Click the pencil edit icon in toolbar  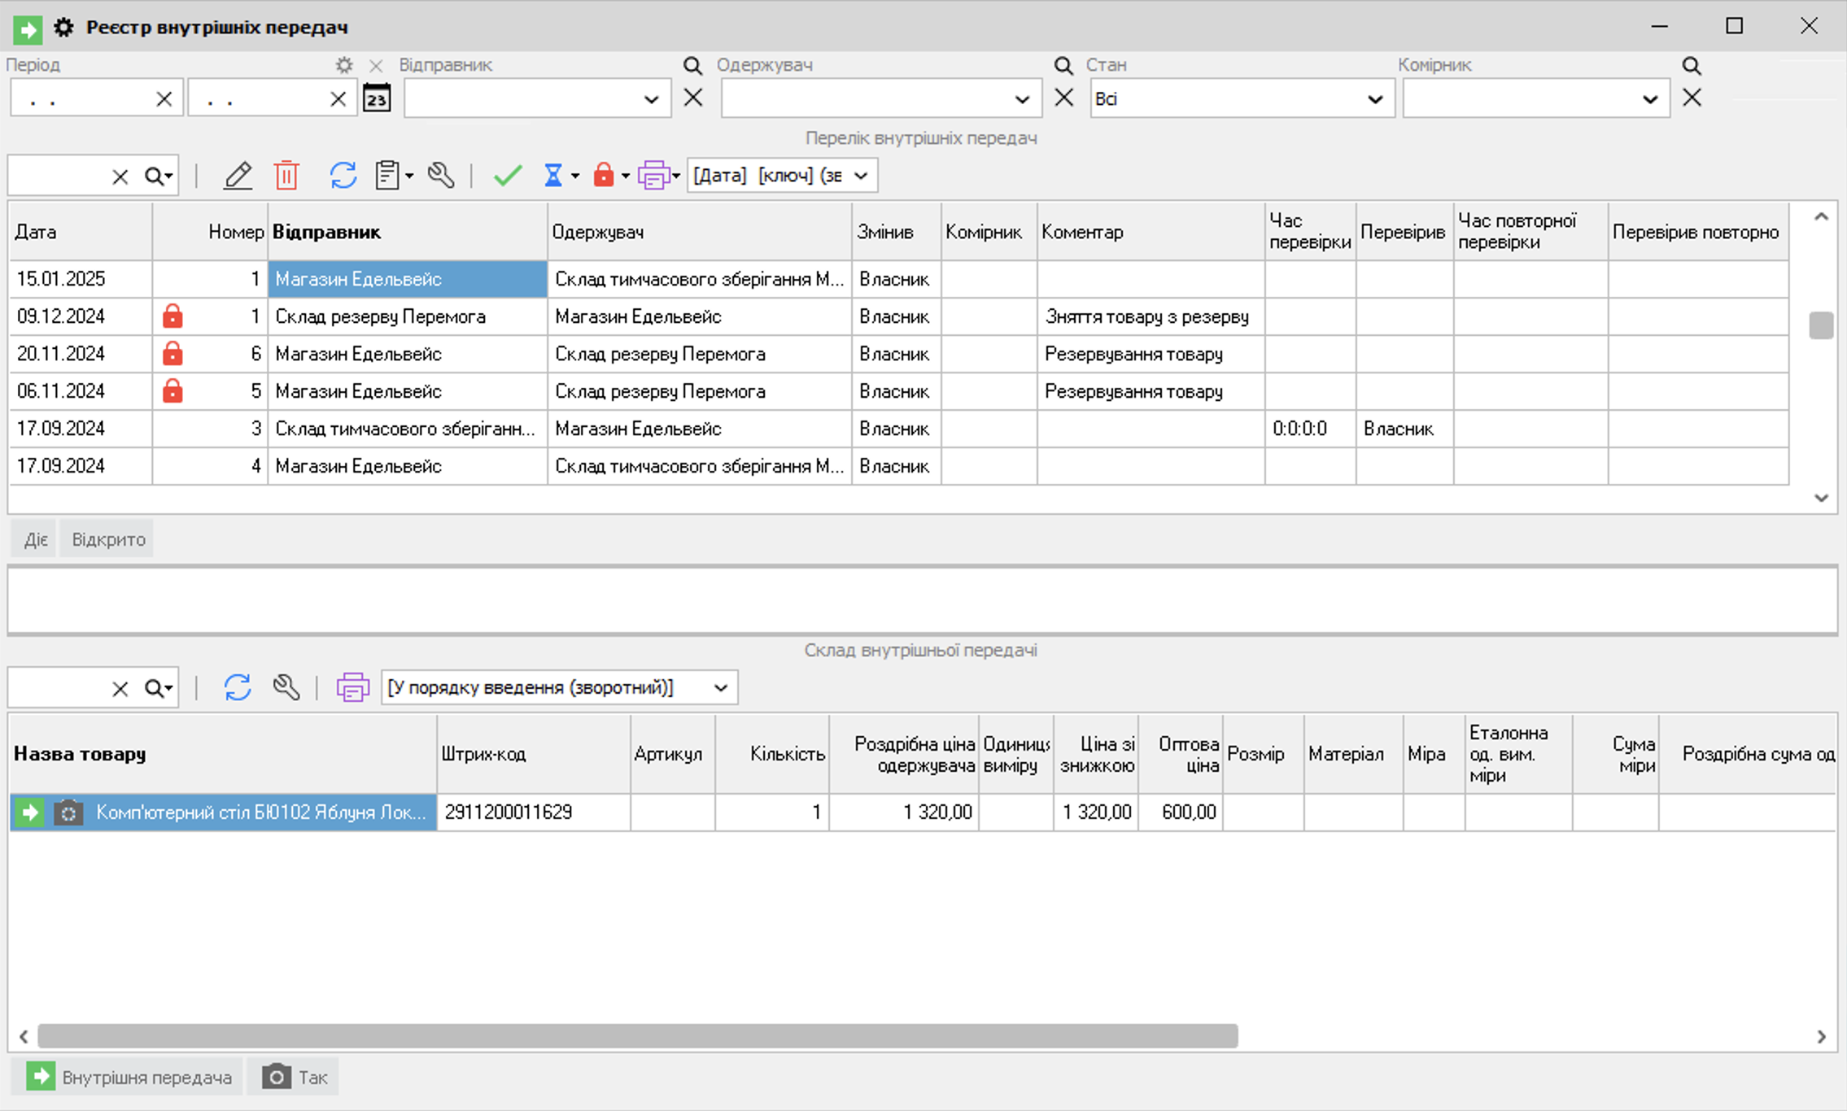click(x=238, y=176)
